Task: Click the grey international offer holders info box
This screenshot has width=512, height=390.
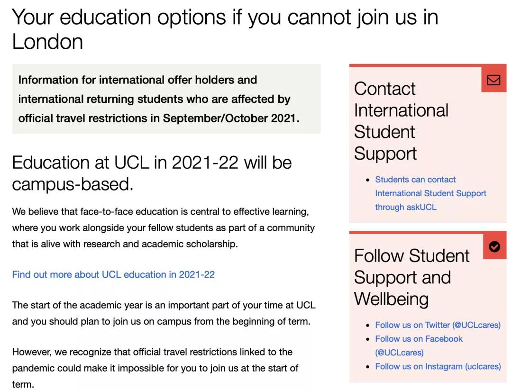Action: tap(166, 99)
